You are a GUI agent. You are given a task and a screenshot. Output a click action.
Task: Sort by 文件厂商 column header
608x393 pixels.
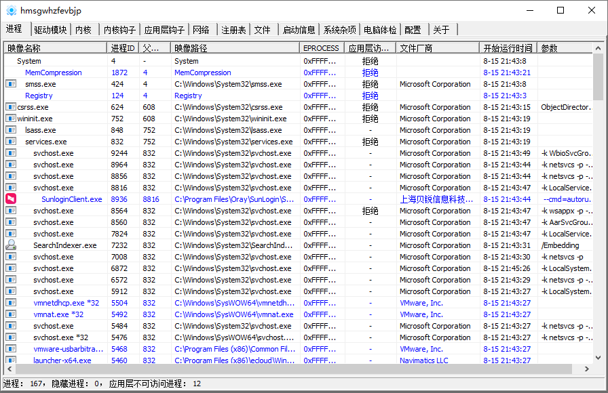tap(438, 48)
